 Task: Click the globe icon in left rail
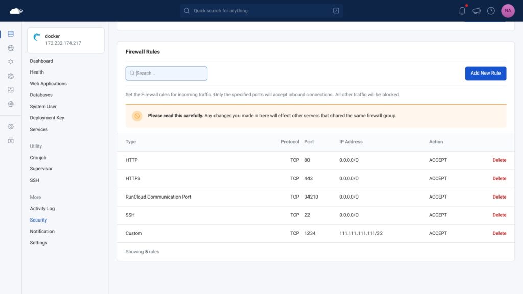click(11, 48)
